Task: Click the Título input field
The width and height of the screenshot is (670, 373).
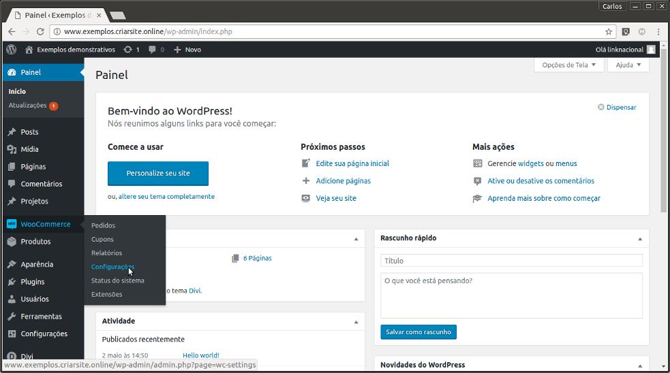Action: click(x=511, y=261)
